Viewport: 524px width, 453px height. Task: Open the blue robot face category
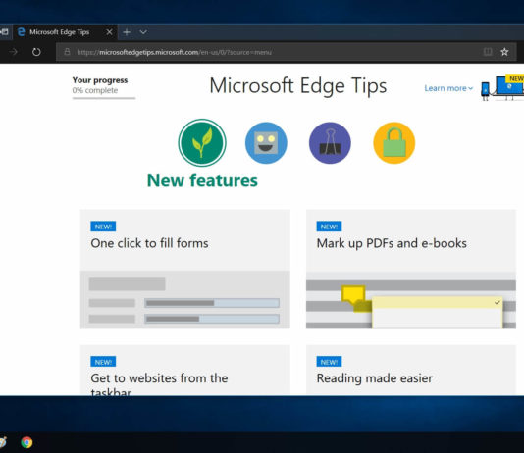(266, 143)
